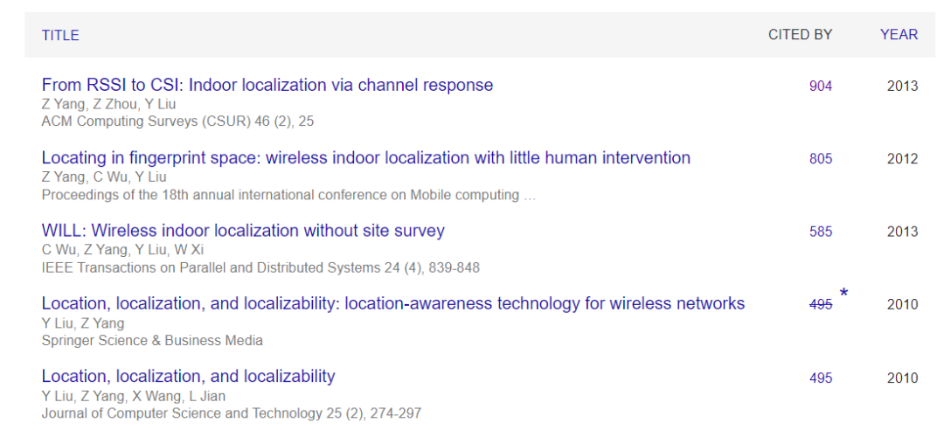Open the location-awareness technology book title

[x=392, y=303]
